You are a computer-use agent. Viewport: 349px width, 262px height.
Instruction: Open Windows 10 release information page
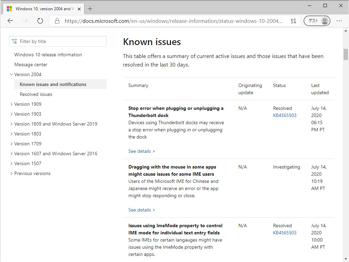pos(48,55)
